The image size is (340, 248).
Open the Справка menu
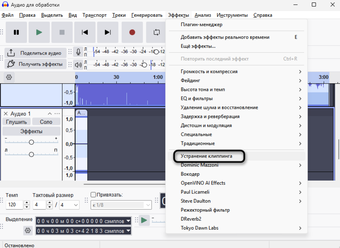(263, 15)
